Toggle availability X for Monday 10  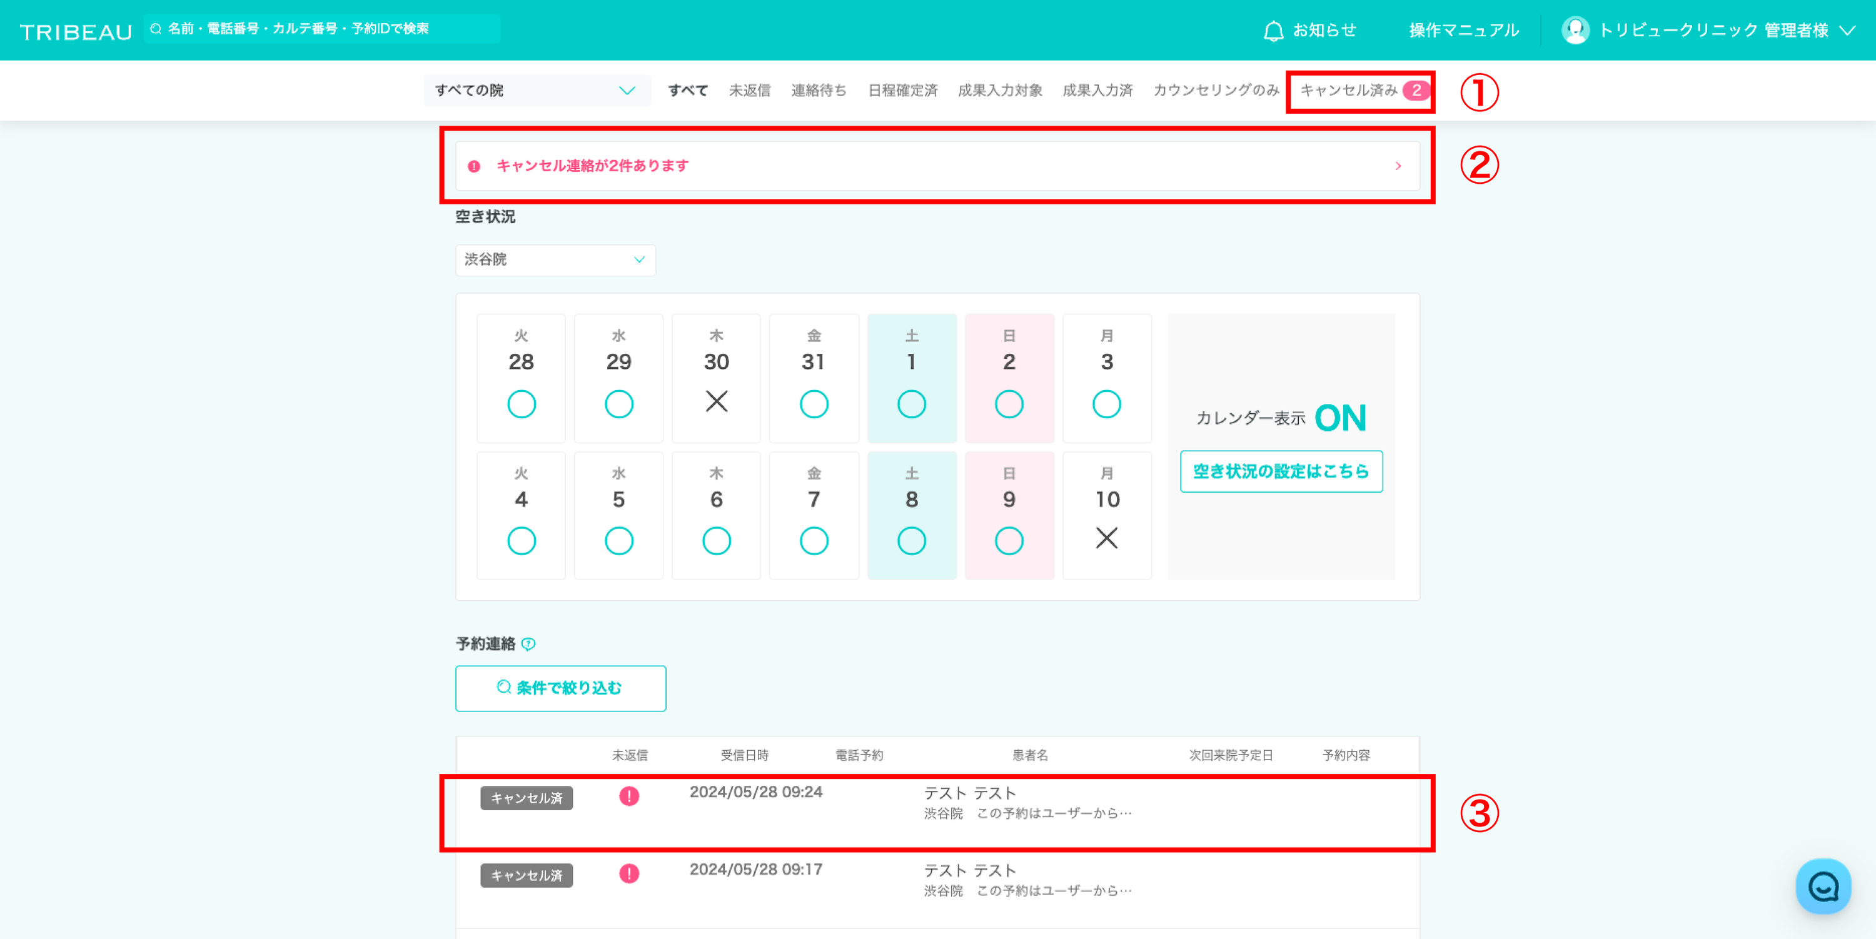(x=1106, y=539)
